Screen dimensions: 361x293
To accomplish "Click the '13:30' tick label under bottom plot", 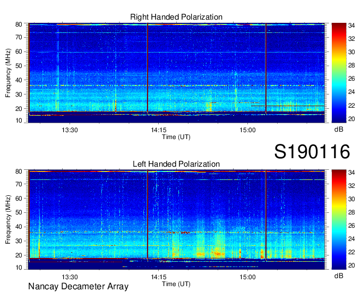I will [70, 277].
